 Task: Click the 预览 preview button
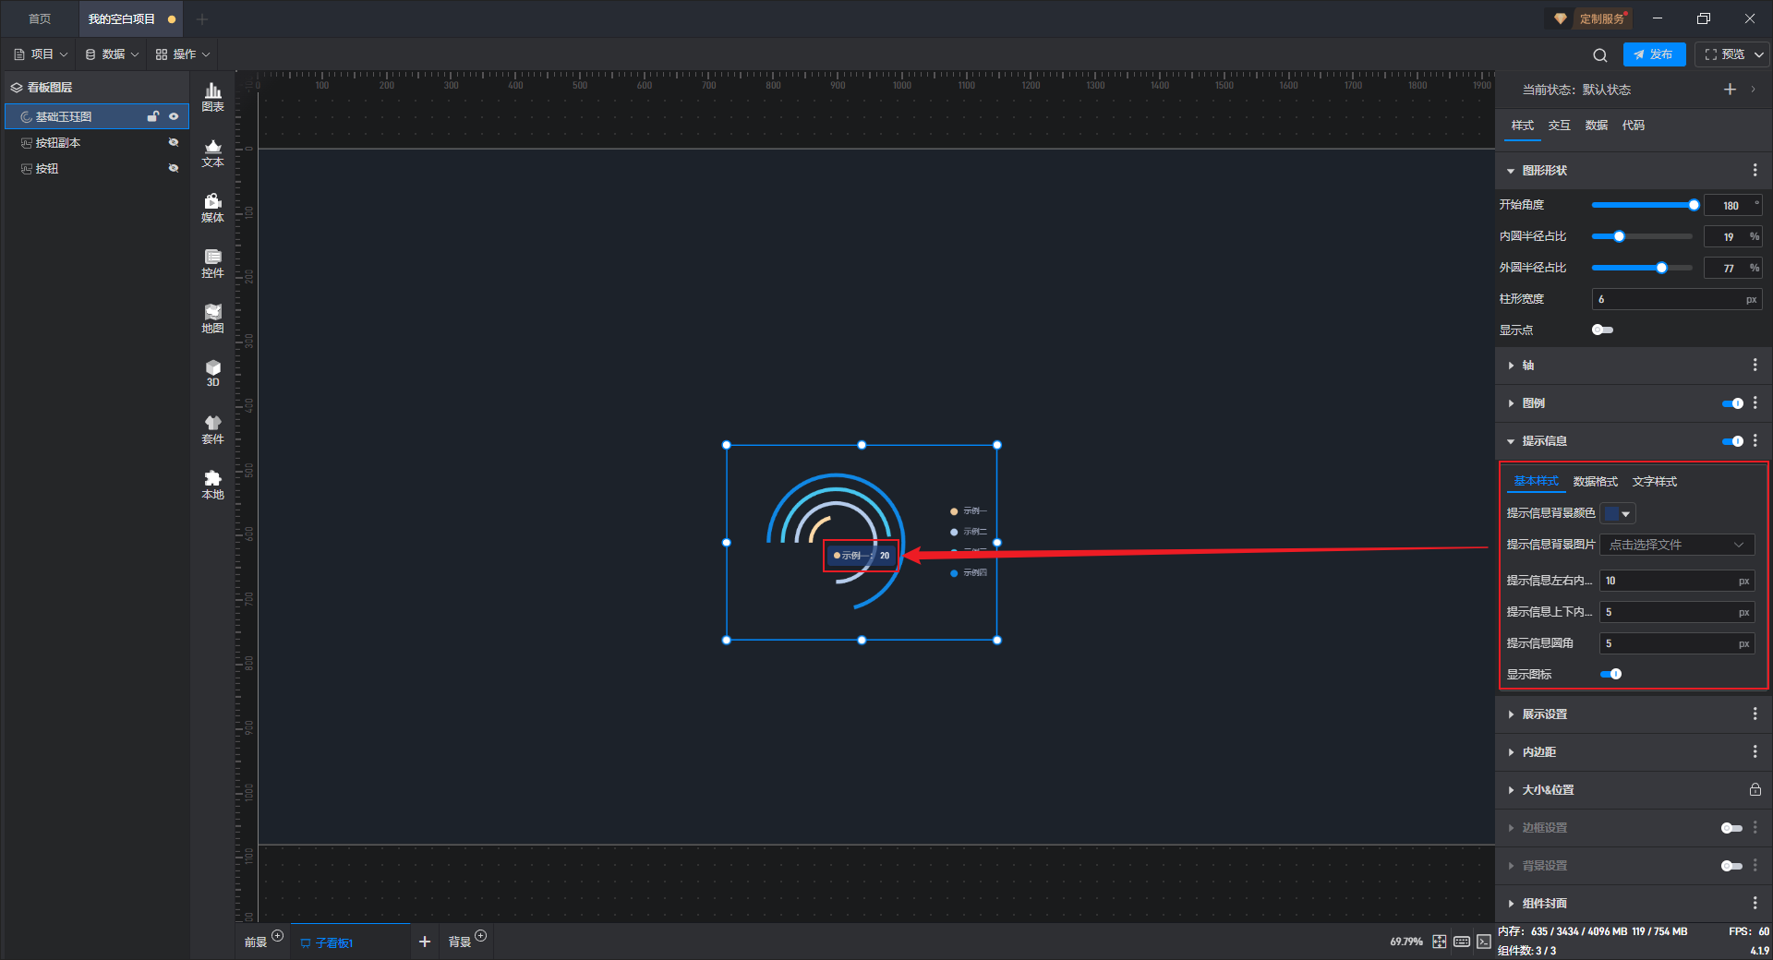[1725, 54]
